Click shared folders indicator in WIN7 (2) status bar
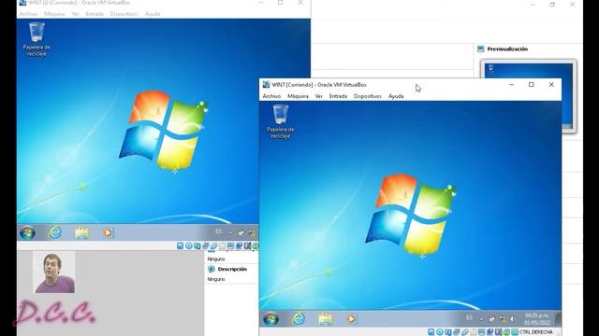599x336 pixels. click(x=223, y=245)
